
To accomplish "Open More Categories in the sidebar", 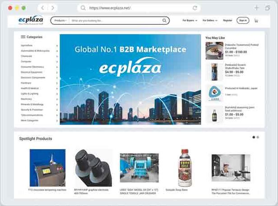I will pos(29,121).
